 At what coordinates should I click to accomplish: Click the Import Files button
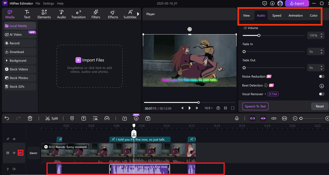click(x=90, y=60)
